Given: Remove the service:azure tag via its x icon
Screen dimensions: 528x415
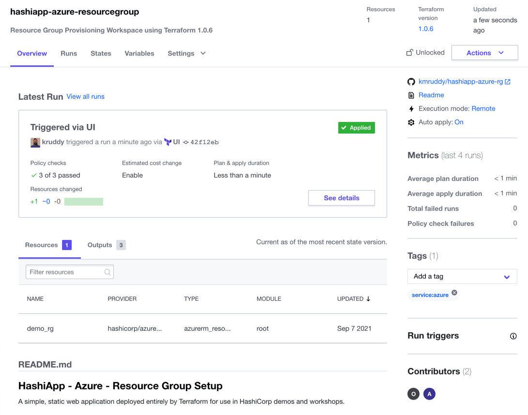Looking at the screenshot, I should tap(453, 292).
